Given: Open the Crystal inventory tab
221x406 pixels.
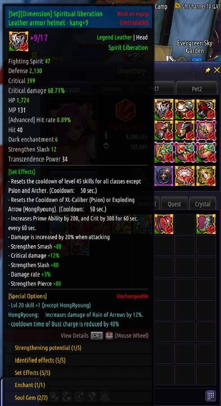Looking at the screenshot, I should coord(203,204).
